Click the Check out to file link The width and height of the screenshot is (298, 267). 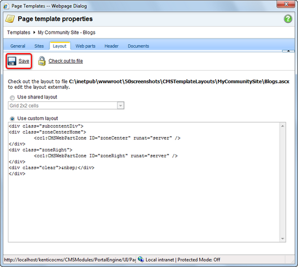(x=65, y=61)
